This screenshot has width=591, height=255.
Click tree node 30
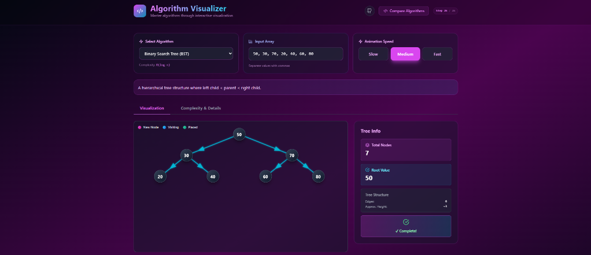[186, 155]
